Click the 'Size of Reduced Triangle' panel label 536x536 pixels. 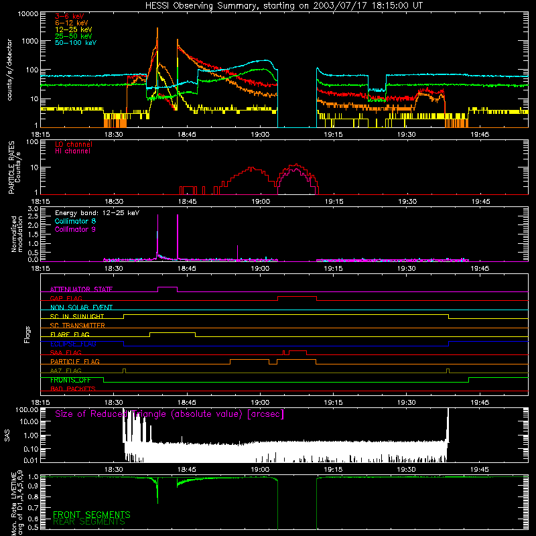tap(170, 414)
